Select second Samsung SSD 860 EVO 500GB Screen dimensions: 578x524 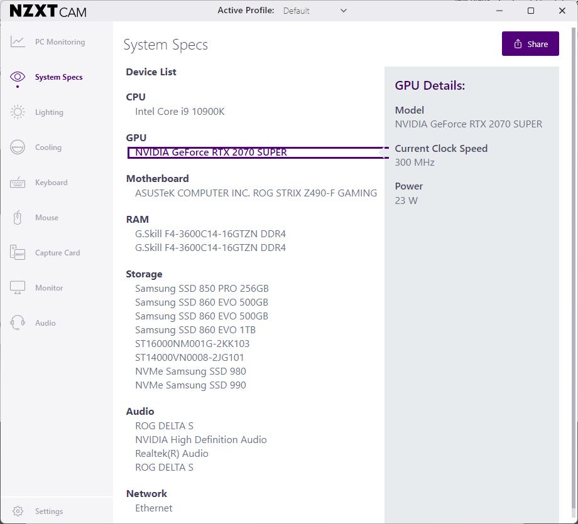tap(201, 316)
